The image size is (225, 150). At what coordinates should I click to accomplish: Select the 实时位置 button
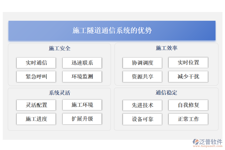pyautogui.click(x=188, y=63)
